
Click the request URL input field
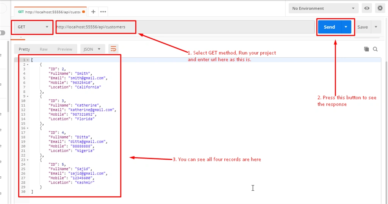pos(185,27)
